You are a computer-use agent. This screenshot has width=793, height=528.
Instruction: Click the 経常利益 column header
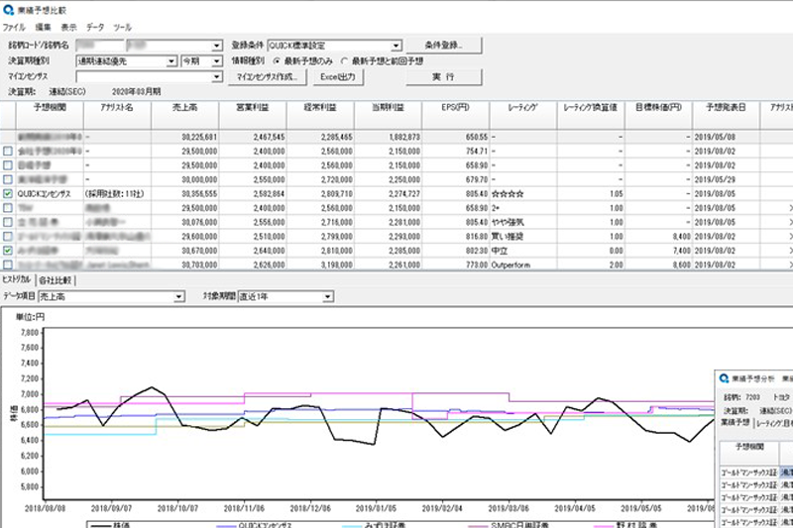tap(320, 115)
